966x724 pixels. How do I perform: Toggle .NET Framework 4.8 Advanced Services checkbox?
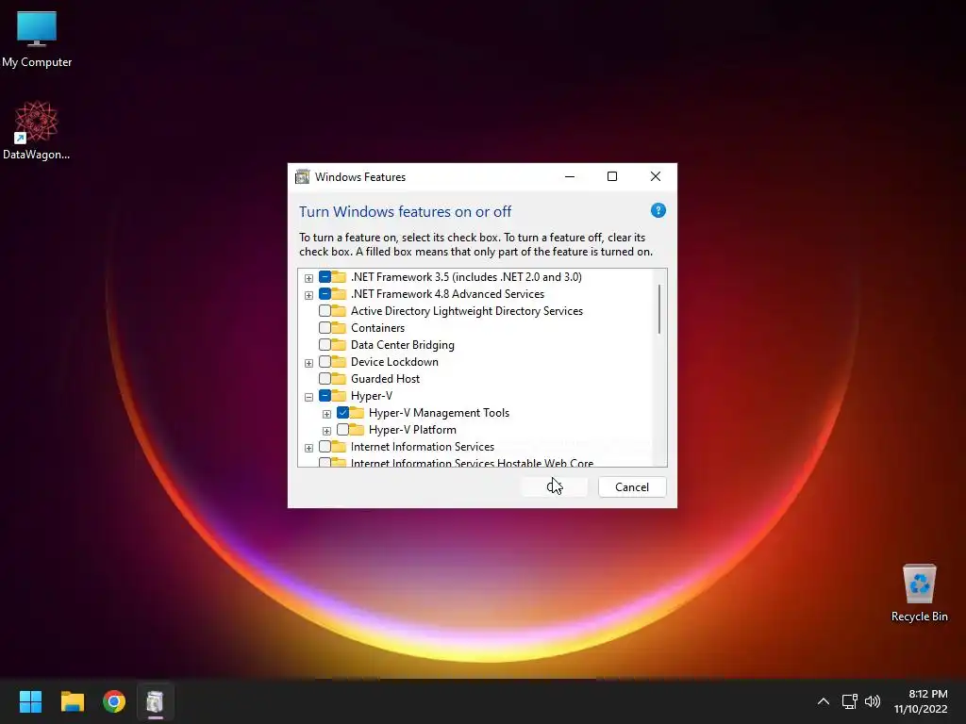click(325, 294)
